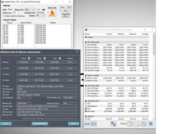Open HWiNFO sensor settings wrench icon
174x134 pixels.
[144, 124]
